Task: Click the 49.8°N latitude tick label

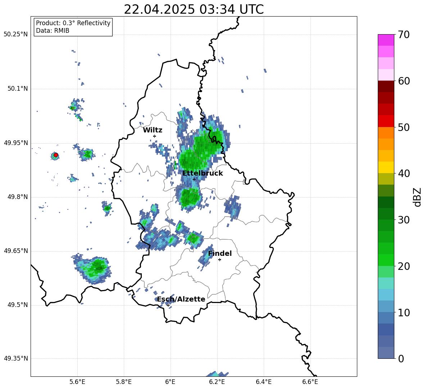Action: coord(18,197)
